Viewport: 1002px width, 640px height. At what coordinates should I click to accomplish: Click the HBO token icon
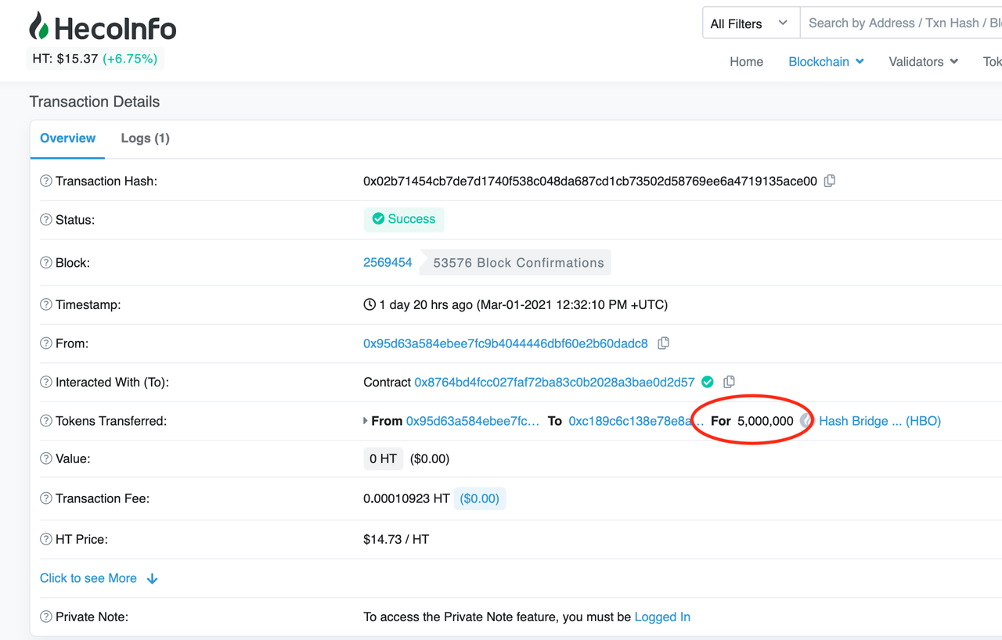pyautogui.click(x=806, y=421)
